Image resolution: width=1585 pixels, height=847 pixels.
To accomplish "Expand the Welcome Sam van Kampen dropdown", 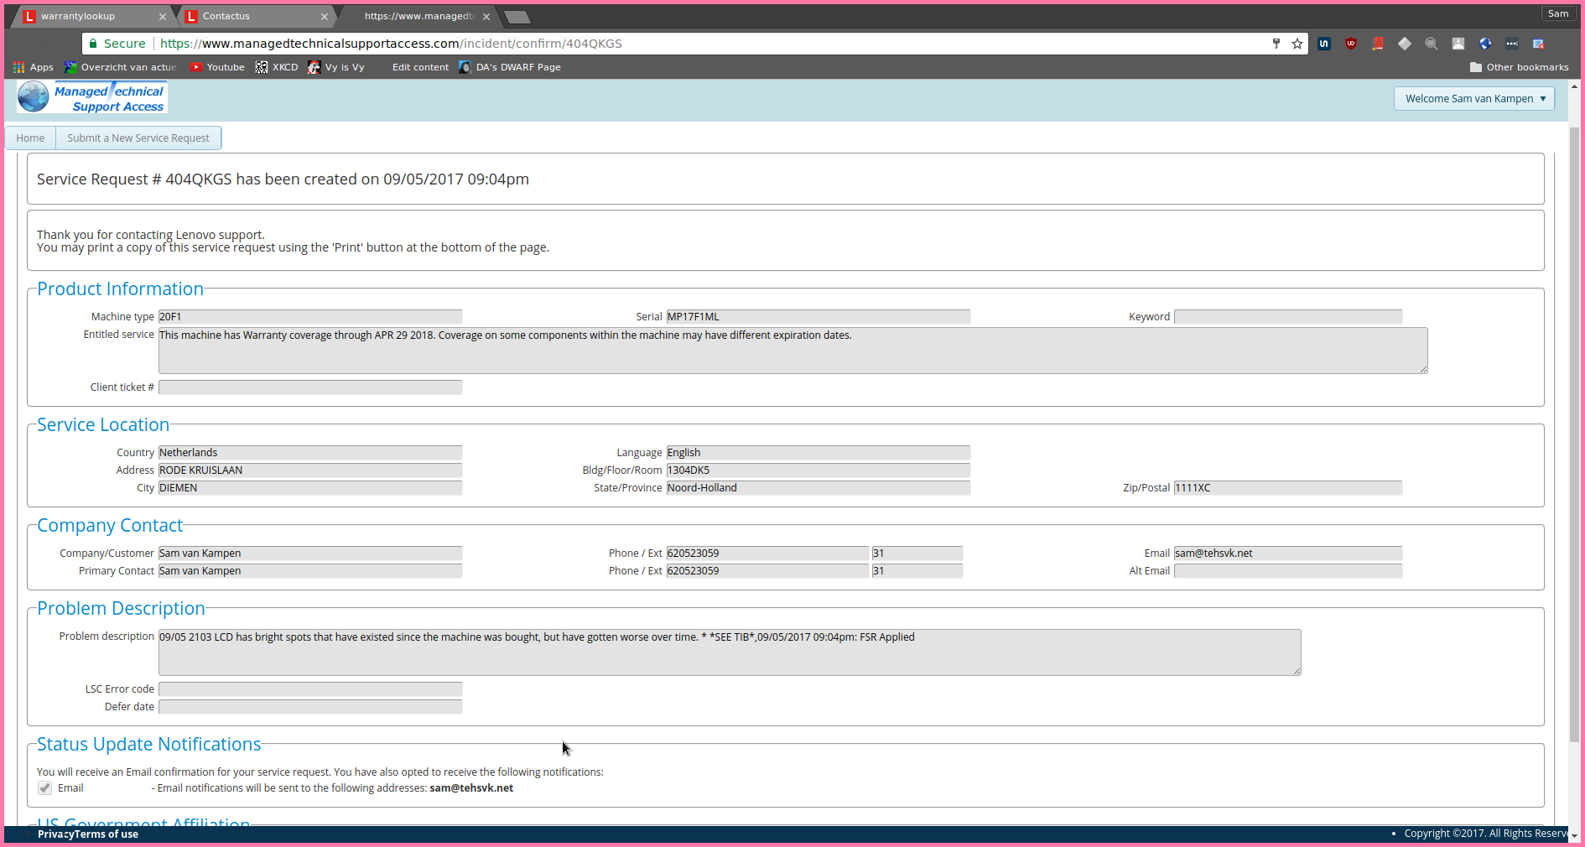I will click(x=1473, y=99).
